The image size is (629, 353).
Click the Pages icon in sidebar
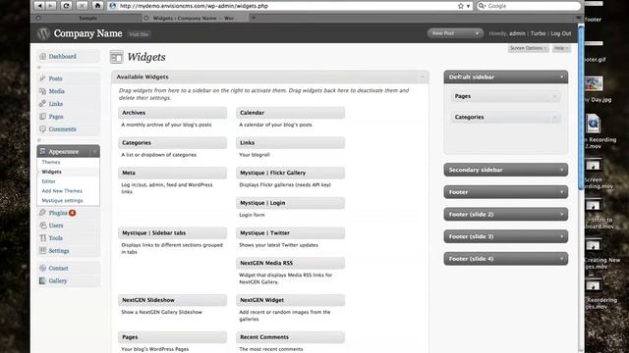42,117
